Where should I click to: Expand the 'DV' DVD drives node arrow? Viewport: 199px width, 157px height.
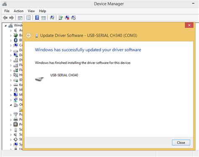coord(11,60)
